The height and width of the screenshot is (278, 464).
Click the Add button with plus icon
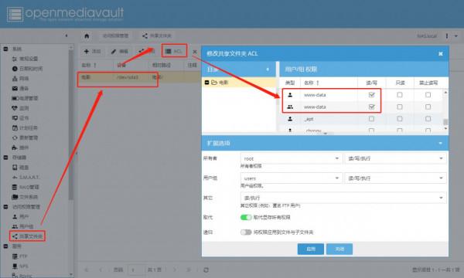point(93,52)
